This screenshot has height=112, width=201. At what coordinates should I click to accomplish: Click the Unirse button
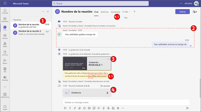click(183, 12)
